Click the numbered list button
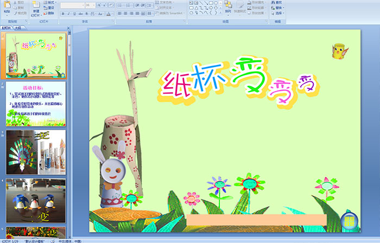Screen dimensions: 380x243 129,5
